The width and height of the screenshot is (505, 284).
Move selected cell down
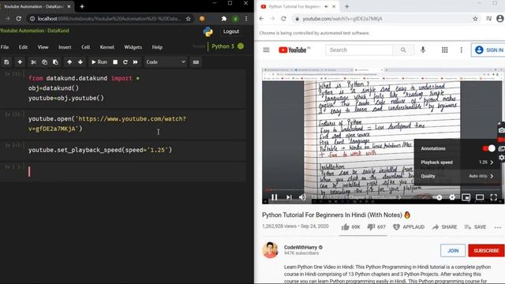80,62
